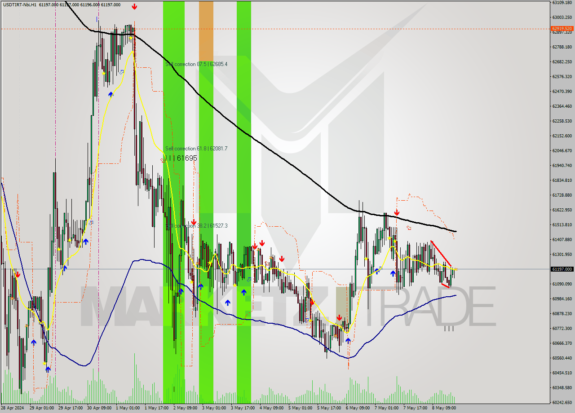Screen dimensions: 575x413
Task: Click the 61513.810 price axis value
Action: point(562,224)
